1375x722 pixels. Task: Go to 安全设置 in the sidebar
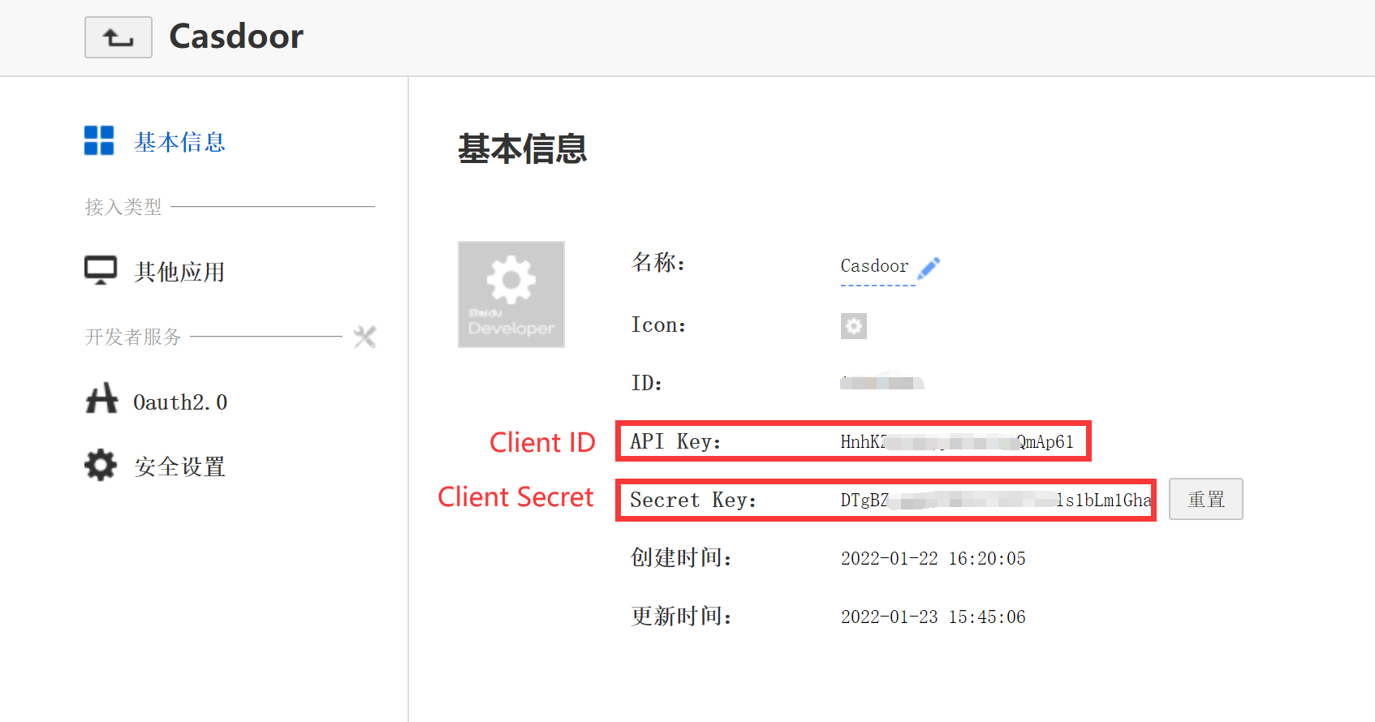click(179, 467)
